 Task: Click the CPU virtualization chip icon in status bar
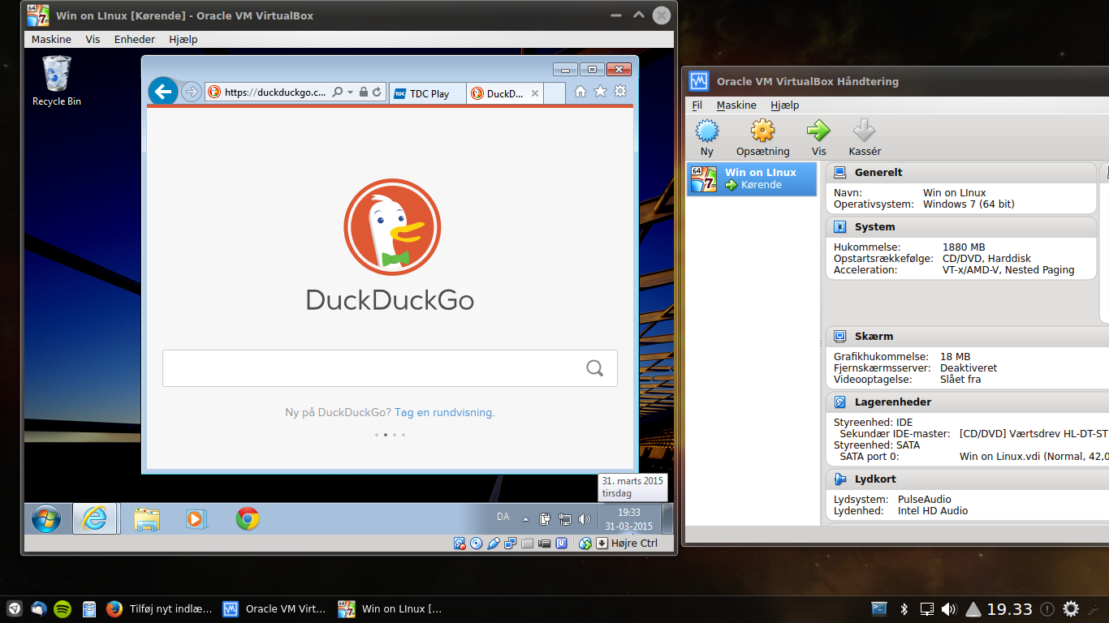pyautogui.click(x=562, y=544)
